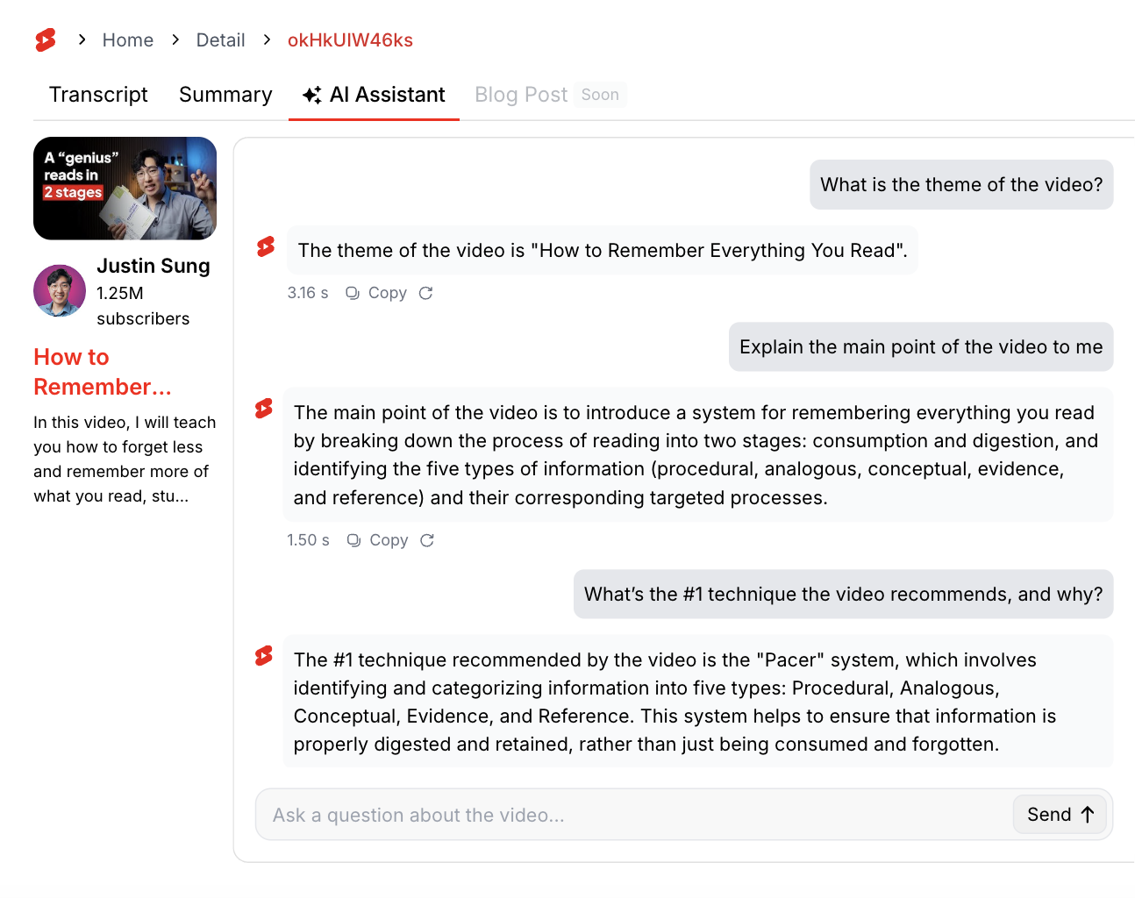1135x898 pixels.
Task: Click the red logo in the breadcrumb
Action: [46, 40]
